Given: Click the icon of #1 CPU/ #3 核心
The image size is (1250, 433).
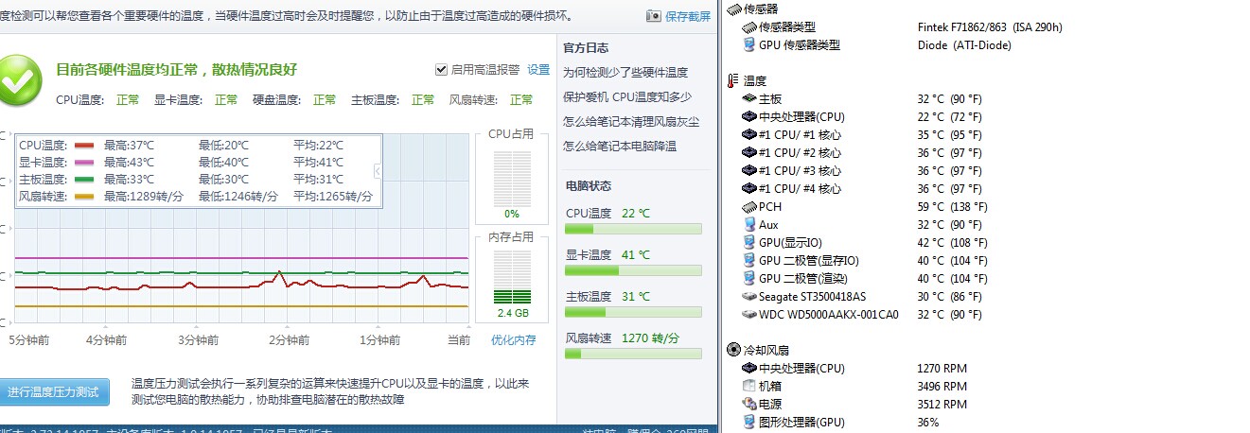Looking at the screenshot, I should (749, 171).
